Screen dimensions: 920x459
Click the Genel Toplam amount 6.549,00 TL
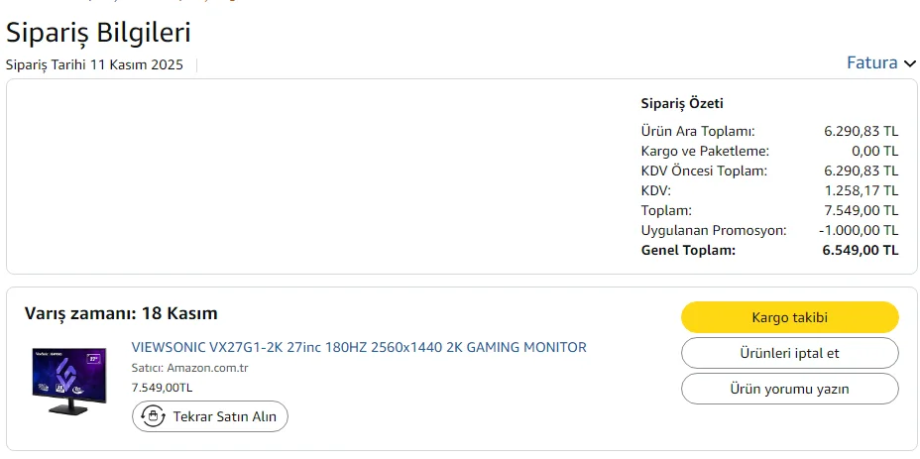861,250
